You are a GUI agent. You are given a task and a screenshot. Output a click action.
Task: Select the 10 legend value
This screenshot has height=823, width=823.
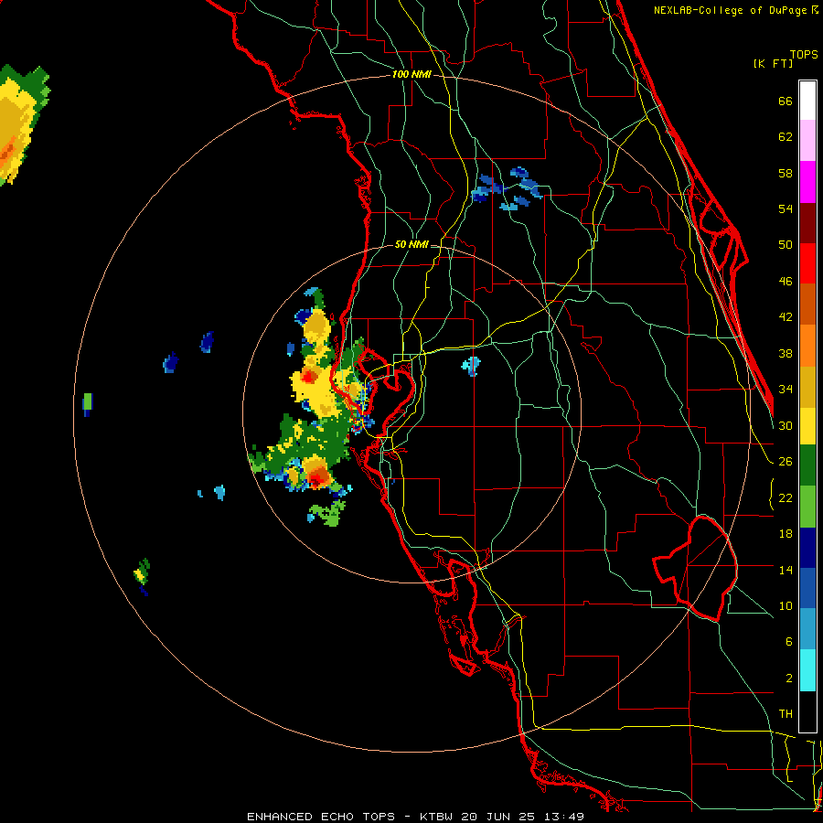786,606
